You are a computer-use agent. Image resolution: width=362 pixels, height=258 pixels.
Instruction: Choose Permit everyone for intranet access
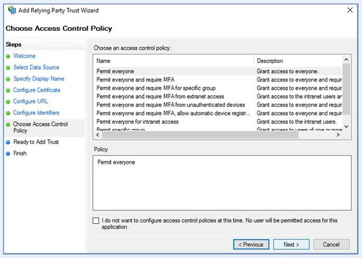coord(137,122)
